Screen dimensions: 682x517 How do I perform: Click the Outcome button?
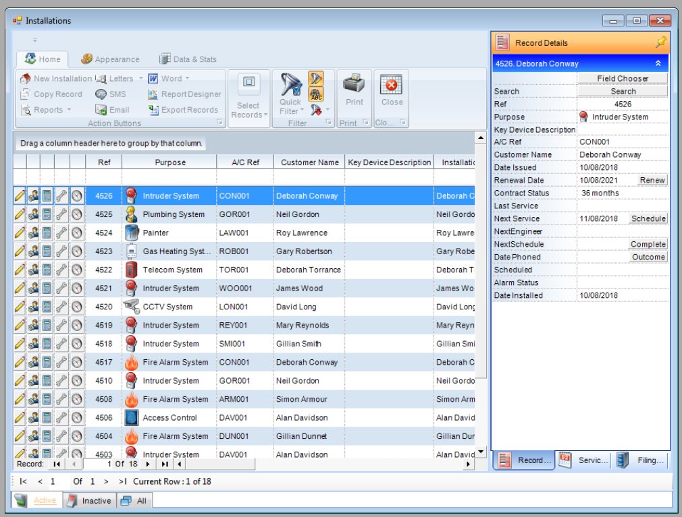648,257
